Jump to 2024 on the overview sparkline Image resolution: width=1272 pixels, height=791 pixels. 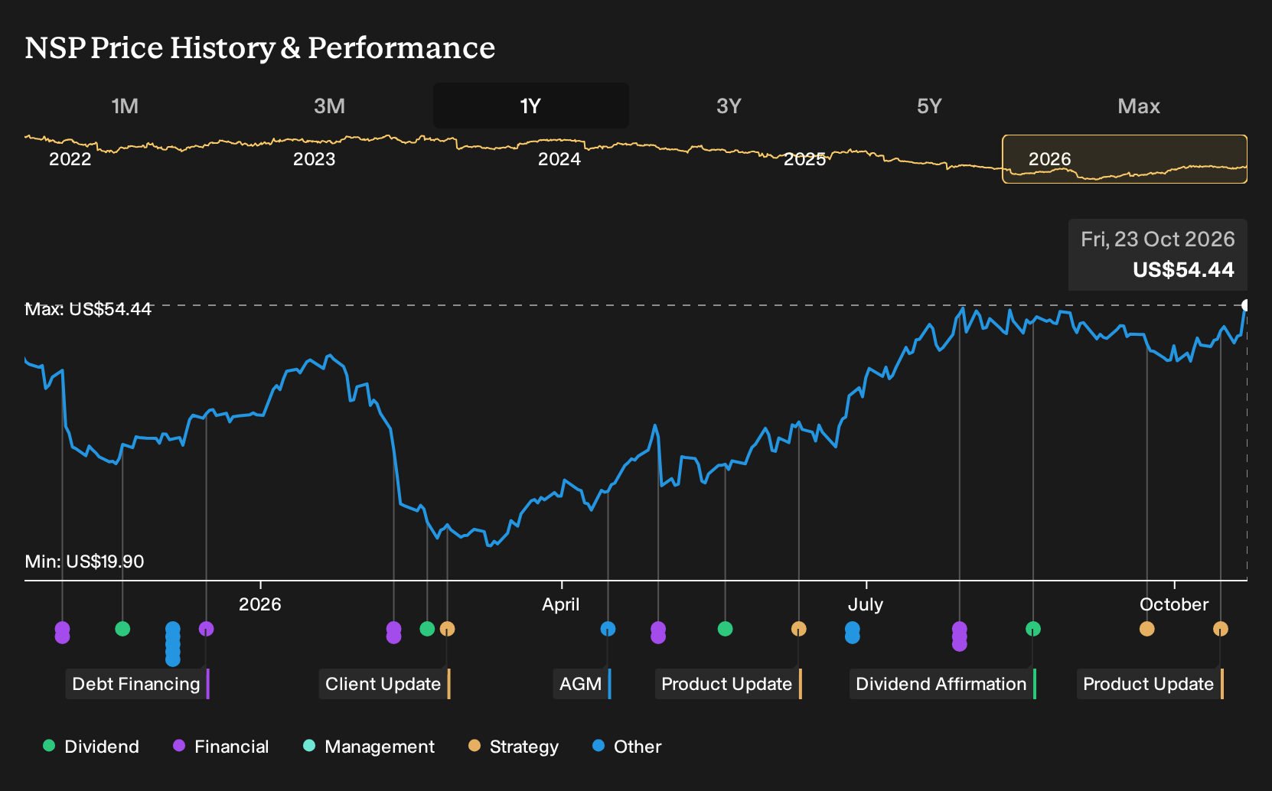point(559,159)
